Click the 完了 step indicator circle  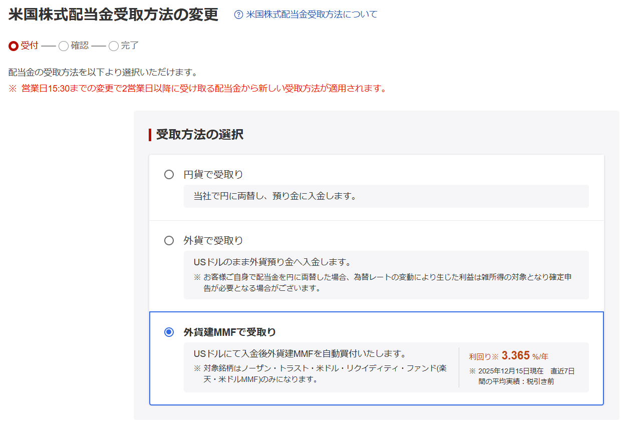114,46
